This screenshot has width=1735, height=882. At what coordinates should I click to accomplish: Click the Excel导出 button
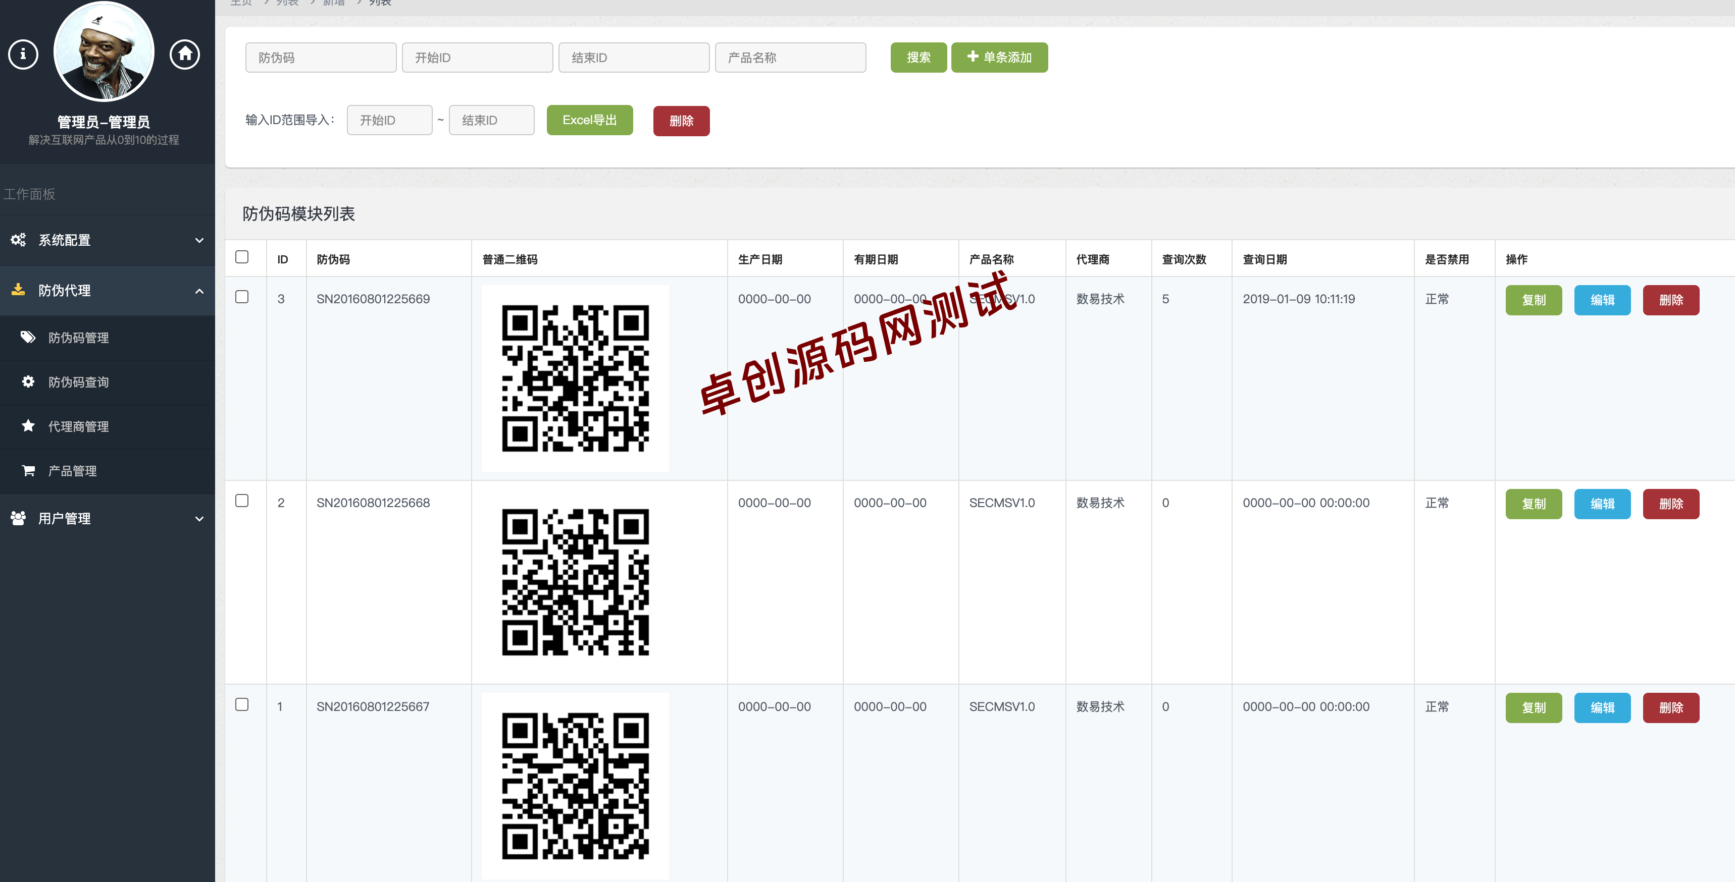[x=589, y=121]
